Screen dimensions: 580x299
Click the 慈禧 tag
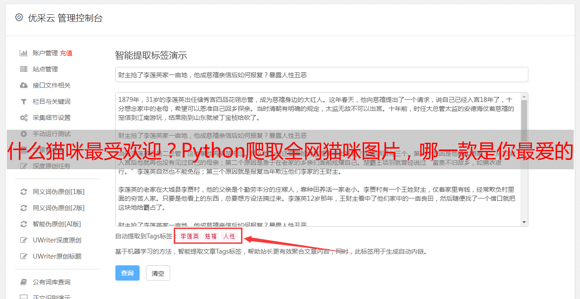coord(211,236)
